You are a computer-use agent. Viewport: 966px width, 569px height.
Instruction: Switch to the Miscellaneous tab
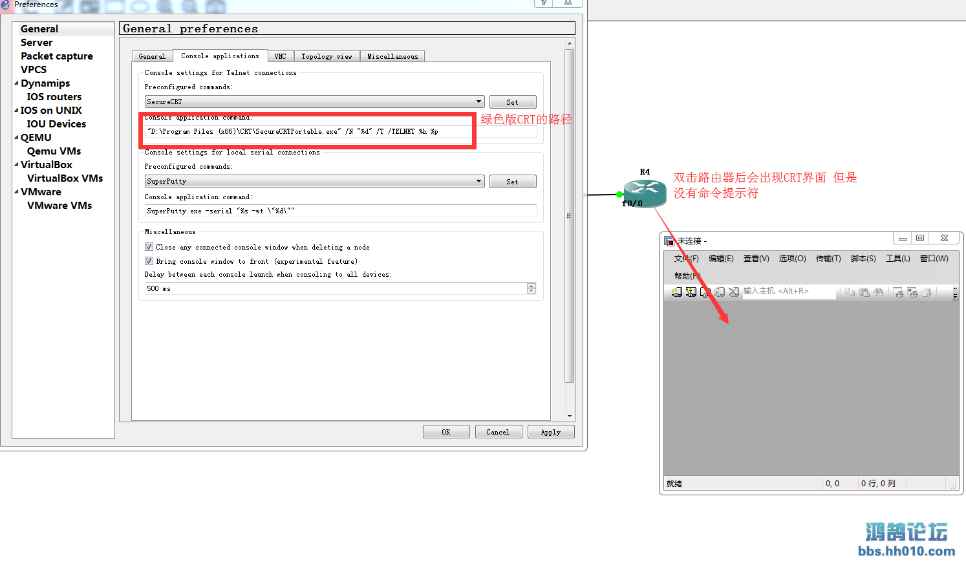click(x=392, y=56)
